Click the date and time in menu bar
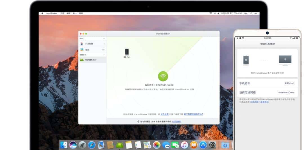The width and height of the screenshot is (304, 150). tap(231, 14)
